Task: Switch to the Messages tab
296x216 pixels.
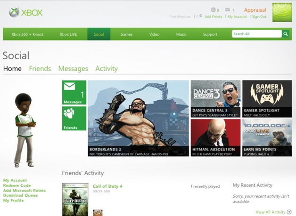Action: 73,69
